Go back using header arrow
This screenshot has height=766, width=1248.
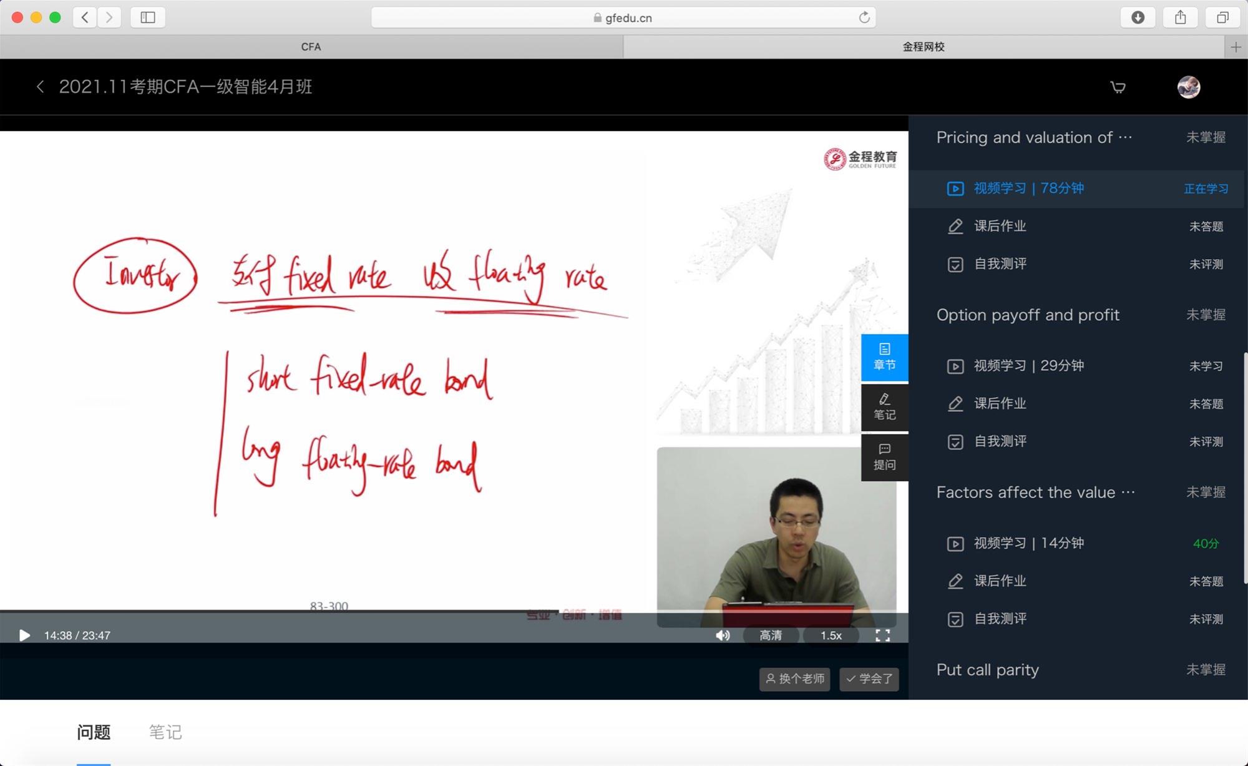(41, 87)
